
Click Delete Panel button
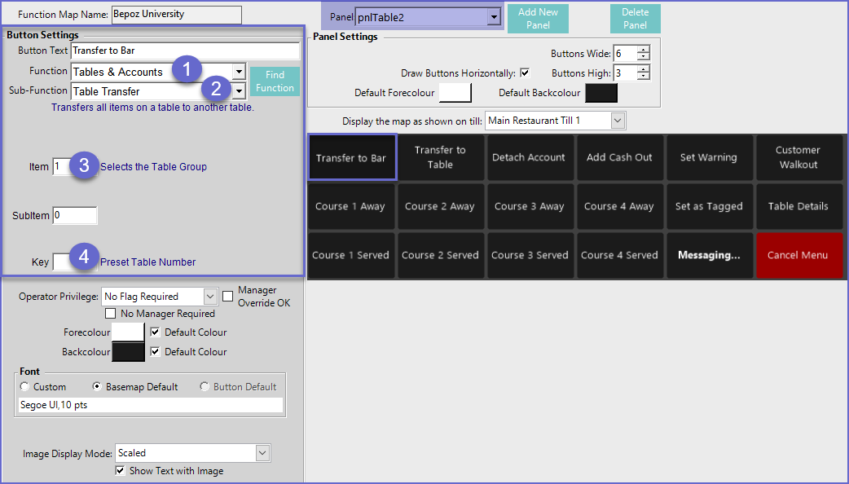pyautogui.click(x=635, y=19)
